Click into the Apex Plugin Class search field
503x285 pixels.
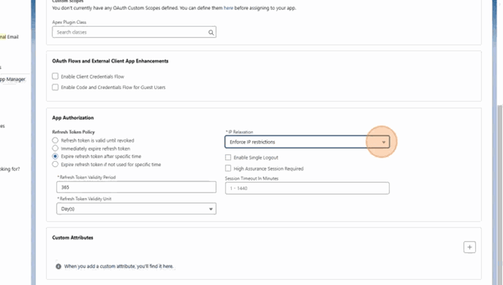(x=131, y=32)
